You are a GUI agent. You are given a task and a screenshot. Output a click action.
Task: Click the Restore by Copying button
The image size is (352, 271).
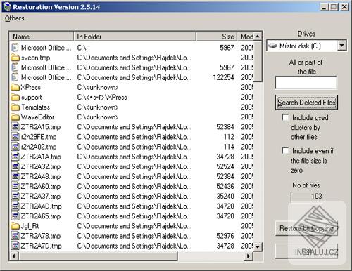(306, 228)
